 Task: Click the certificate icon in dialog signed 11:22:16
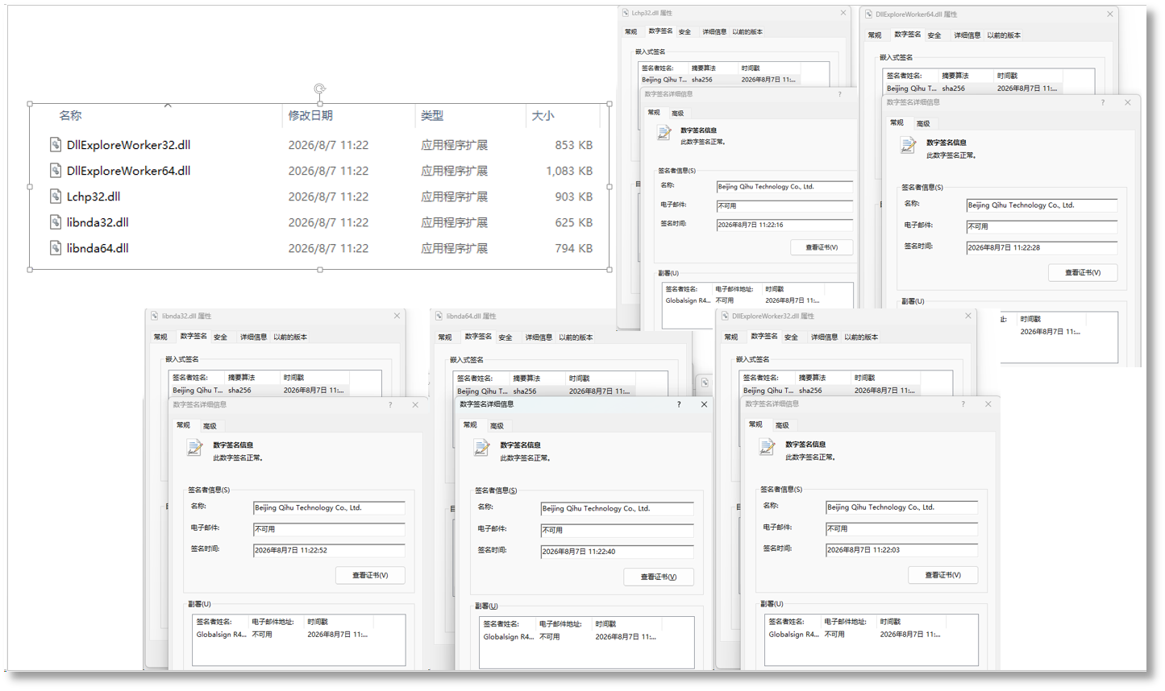[x=664, y=134]
